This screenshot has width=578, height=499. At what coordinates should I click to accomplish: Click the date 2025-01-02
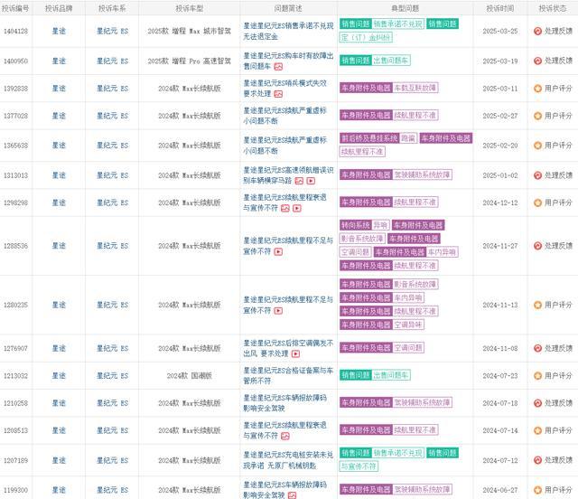[x=500, y=175]
